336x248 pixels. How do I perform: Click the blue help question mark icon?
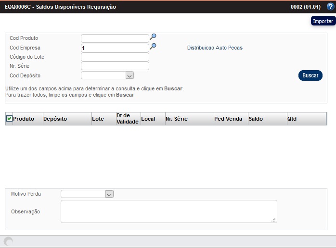330,7
